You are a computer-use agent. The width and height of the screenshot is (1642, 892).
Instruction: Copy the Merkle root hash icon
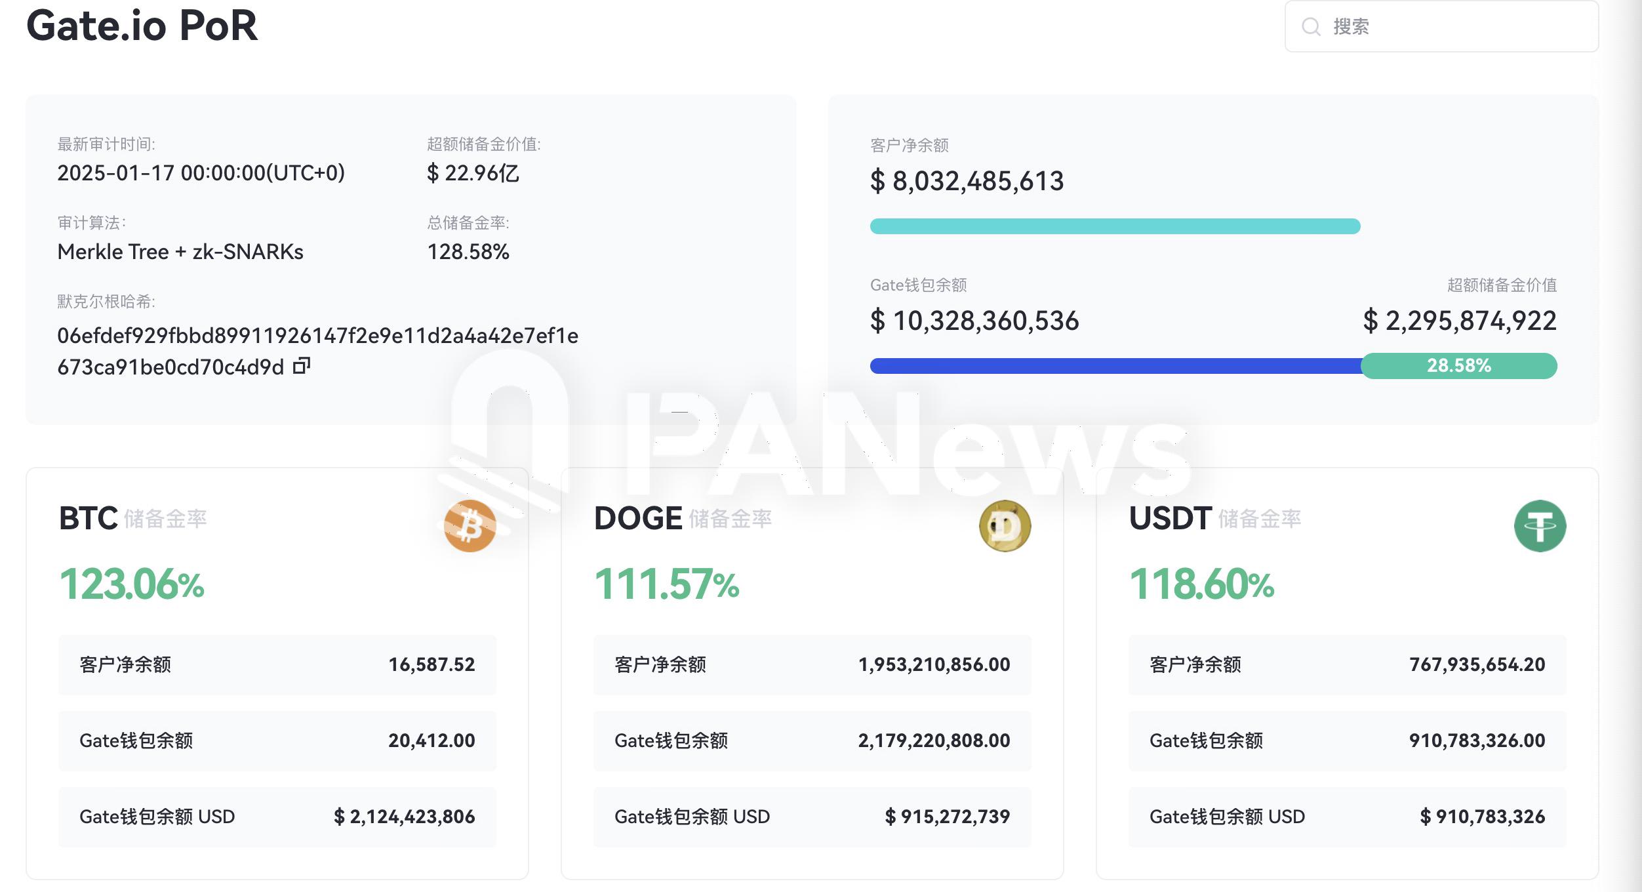coord(301,366)
